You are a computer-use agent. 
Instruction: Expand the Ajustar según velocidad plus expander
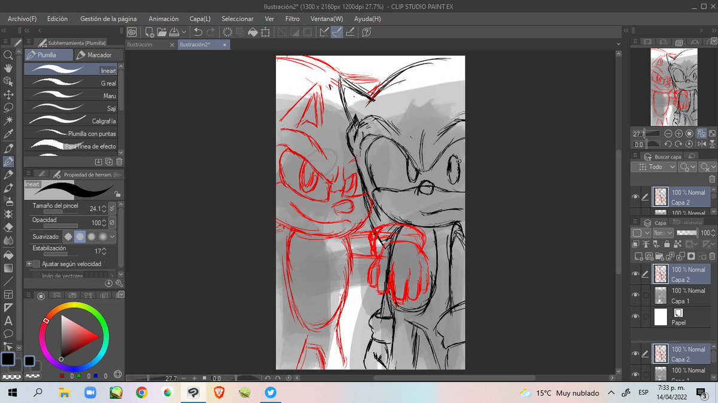click(29, 263)
